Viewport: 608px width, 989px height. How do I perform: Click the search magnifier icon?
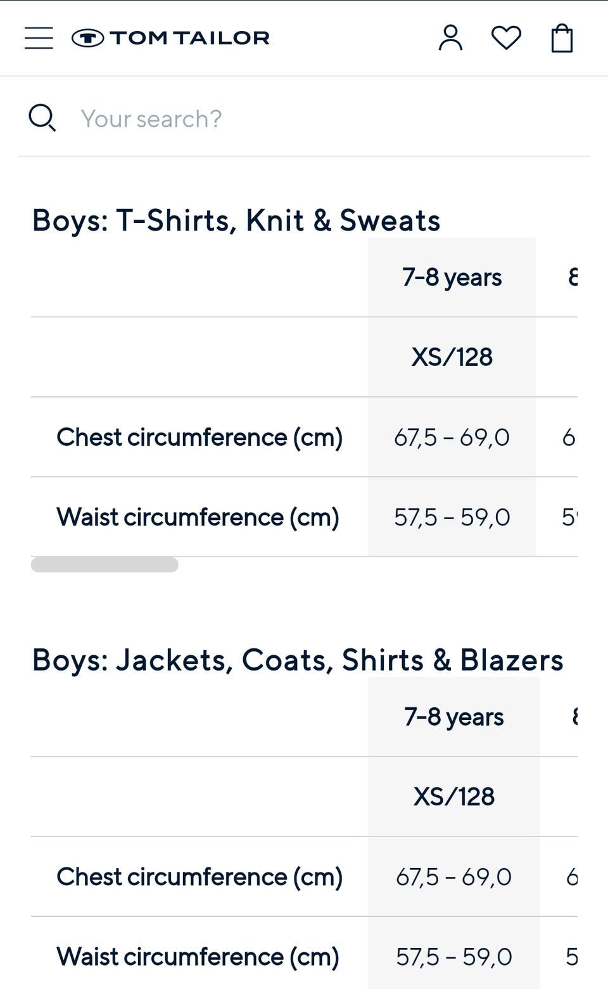coord(42,118)
